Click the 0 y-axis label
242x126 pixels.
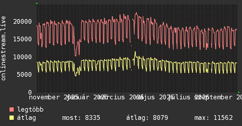coord(30,92)
